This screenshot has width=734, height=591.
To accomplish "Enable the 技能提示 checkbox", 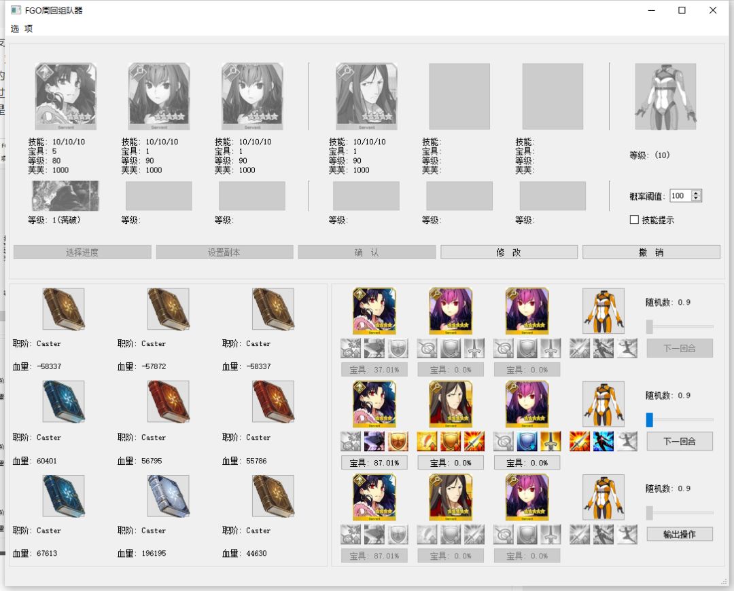I will tap(634, 220).
